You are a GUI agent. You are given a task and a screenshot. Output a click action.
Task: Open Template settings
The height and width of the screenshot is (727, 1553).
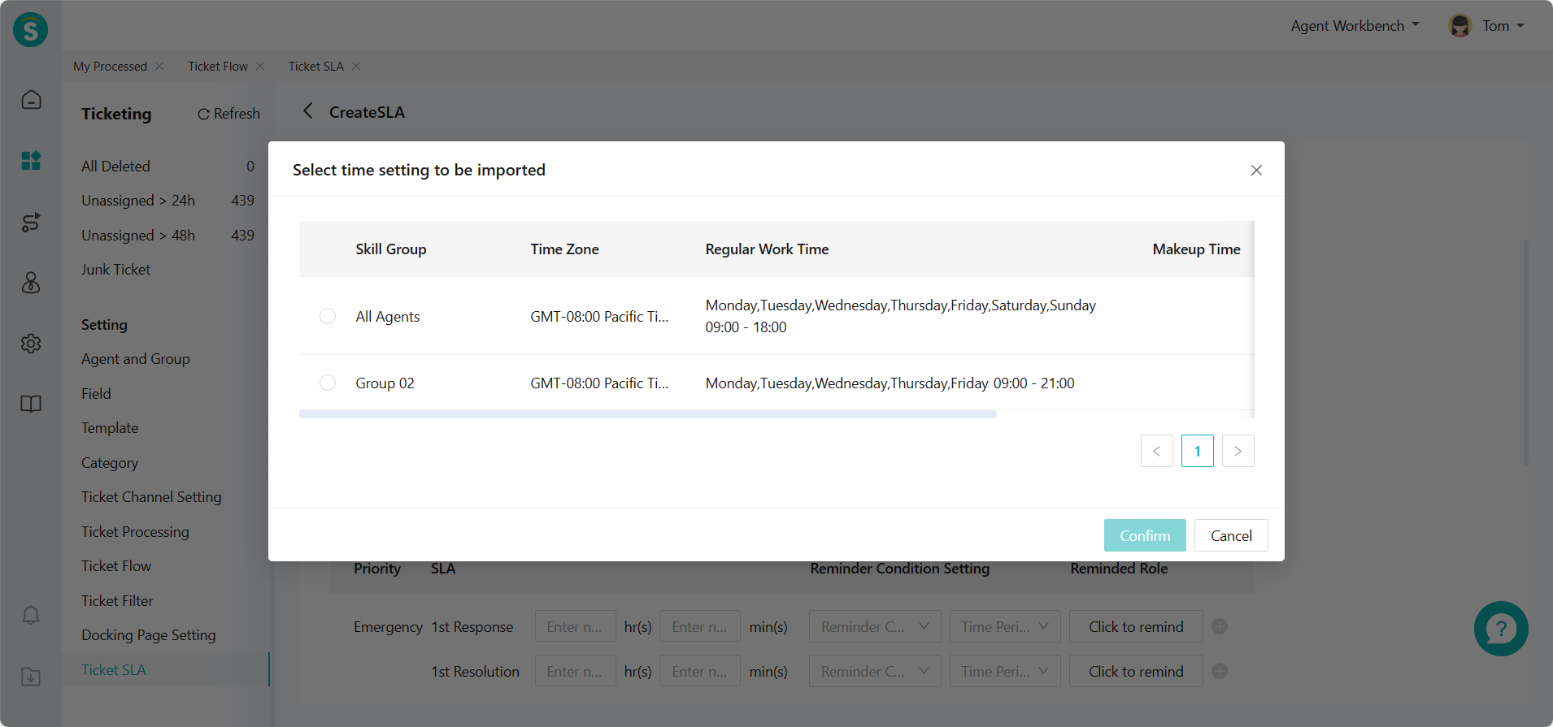(x=110, y=427)
